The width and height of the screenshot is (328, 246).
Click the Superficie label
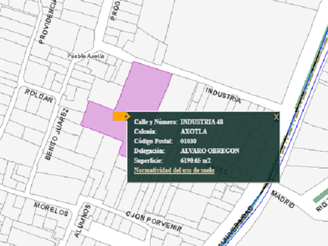(x=148, y=160)
